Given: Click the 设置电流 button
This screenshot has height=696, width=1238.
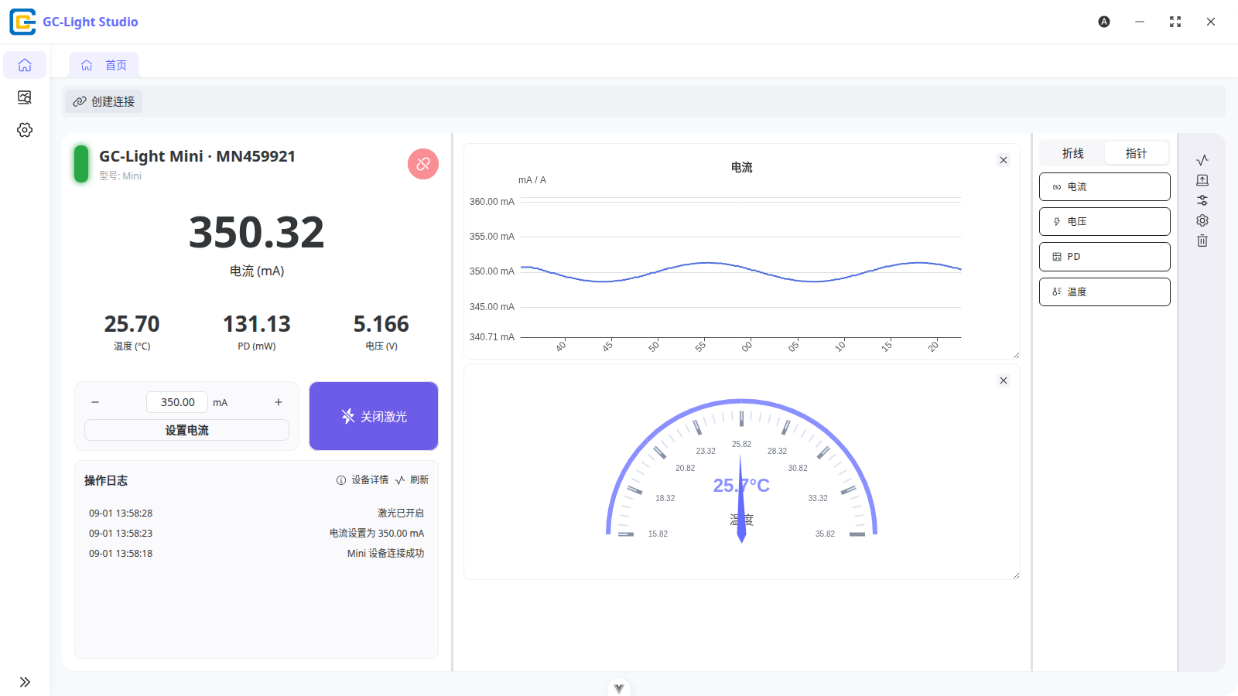Looking at the screenshot, I should (x=186, y=430).
